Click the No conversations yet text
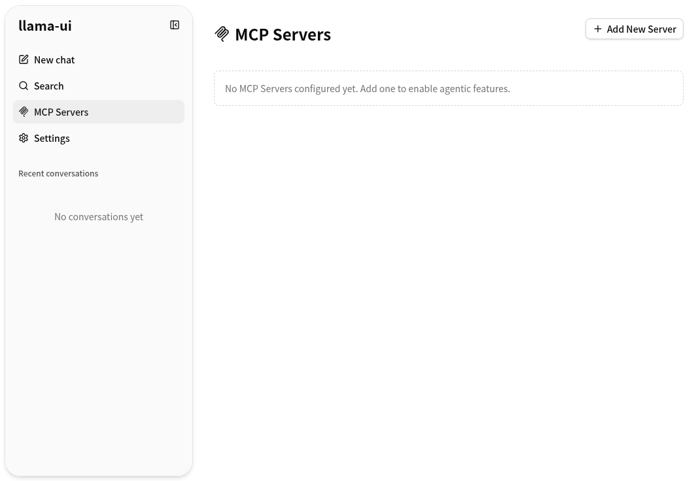696x481 pixels. pyautogui.click(x=99, y=217)
